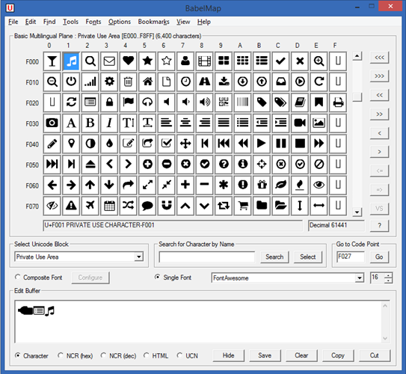Choose the calendar glyph in row F070

point(109,206)
